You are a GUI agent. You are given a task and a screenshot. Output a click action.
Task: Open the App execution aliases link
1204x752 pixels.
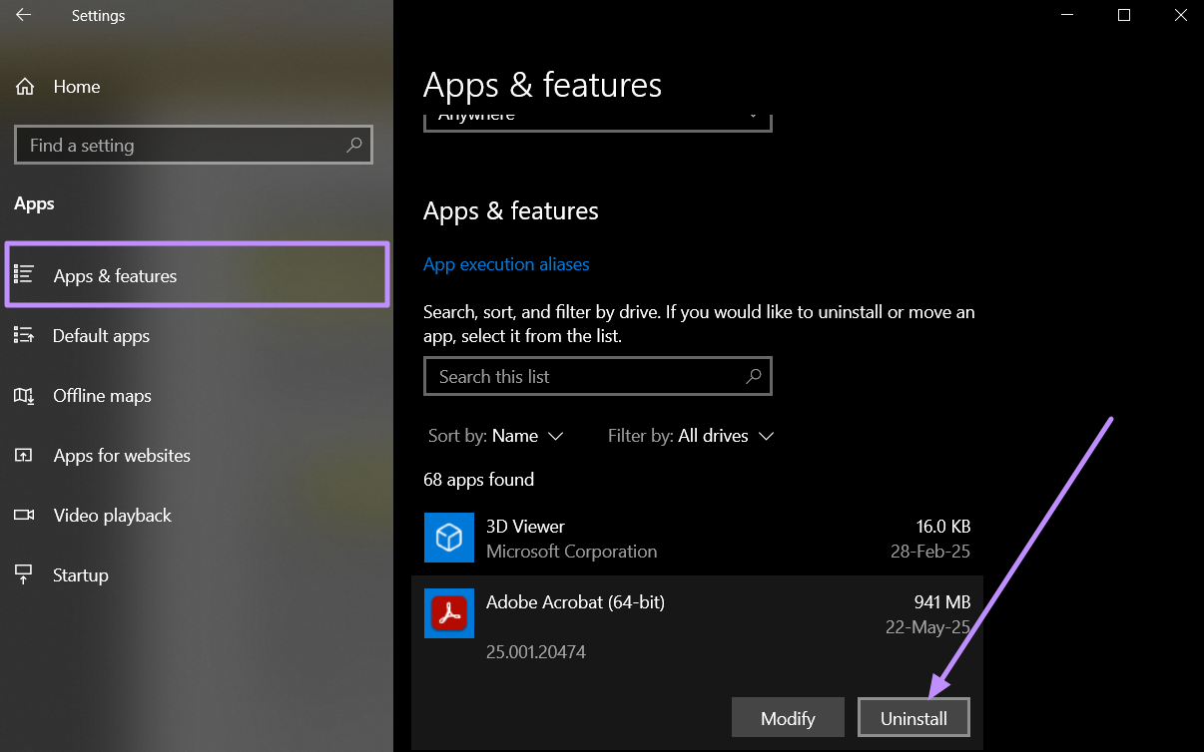506,264
